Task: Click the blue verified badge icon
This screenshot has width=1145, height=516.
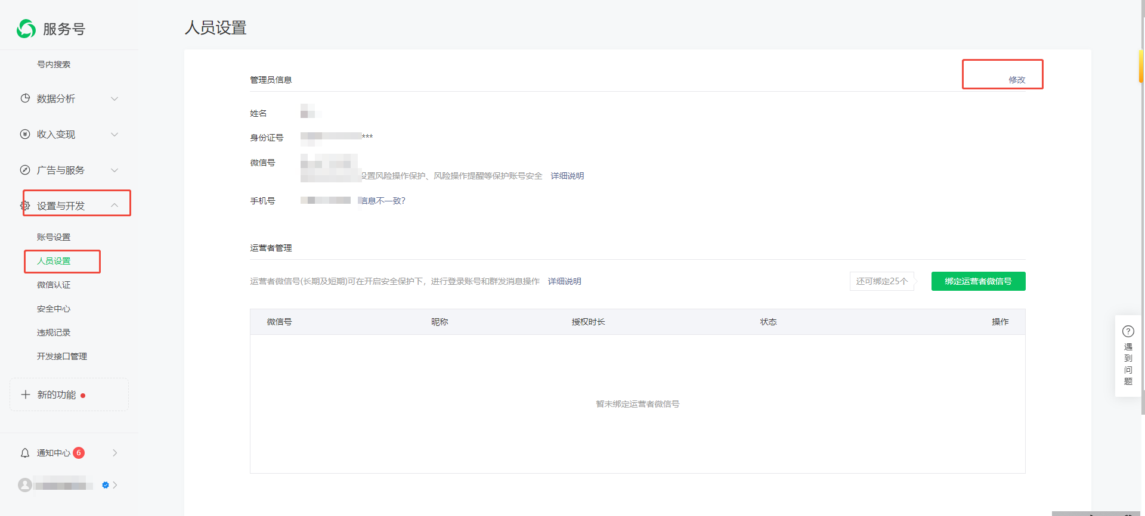Action: click(106, 485)
